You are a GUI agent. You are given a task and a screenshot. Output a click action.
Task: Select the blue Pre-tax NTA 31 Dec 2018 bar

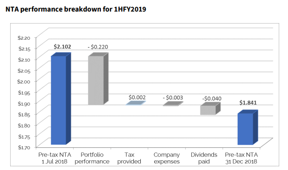pyautogui.click(x=248, y=127)
